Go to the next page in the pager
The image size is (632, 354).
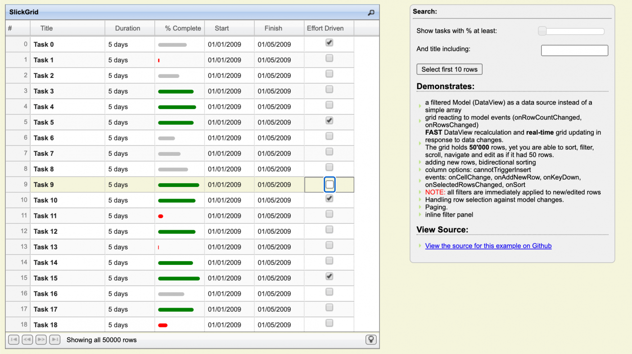pyautogui.click(x=41, y=339)
